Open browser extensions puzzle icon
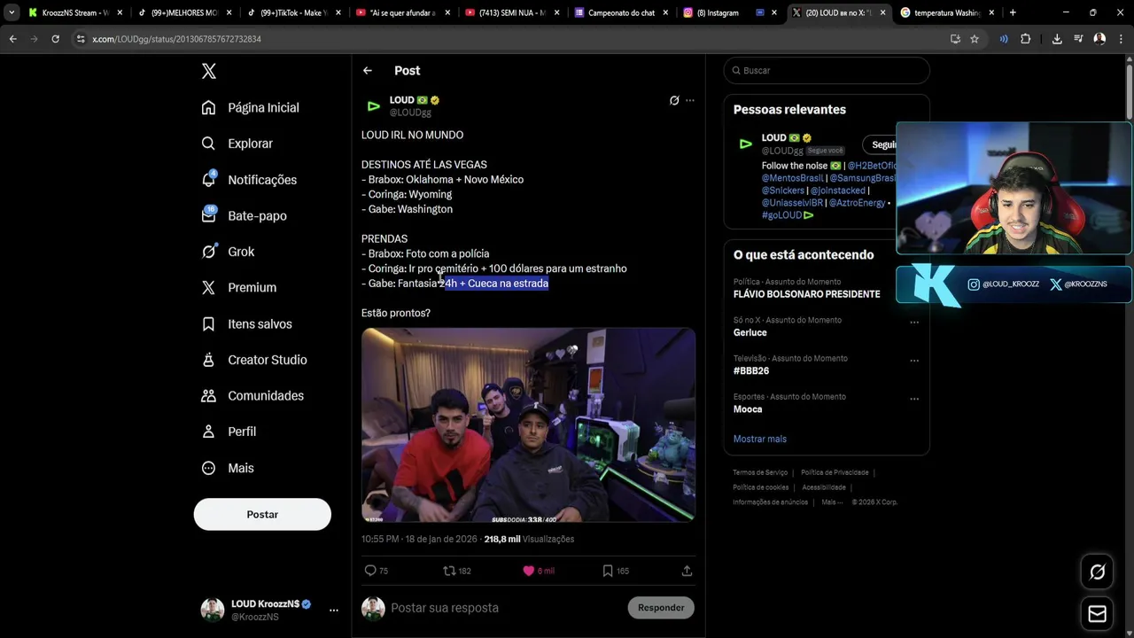Viewport: 1134px width, 638px height. pyautogui.click(x=1026, y=39)
